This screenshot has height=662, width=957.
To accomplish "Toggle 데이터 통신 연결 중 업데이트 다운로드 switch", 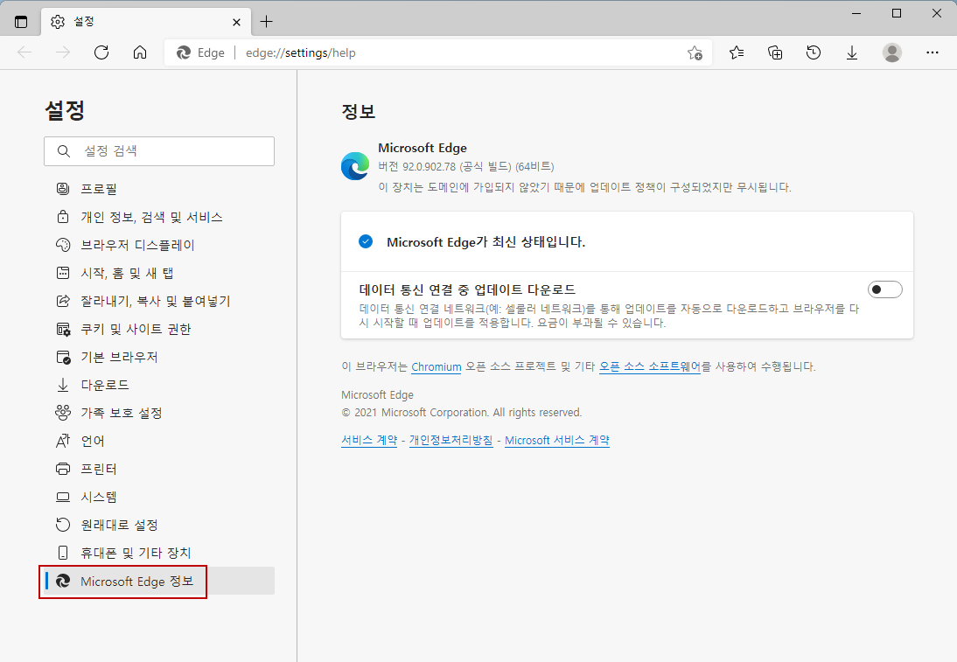I will pyautogui.click(x=884, y=289).
